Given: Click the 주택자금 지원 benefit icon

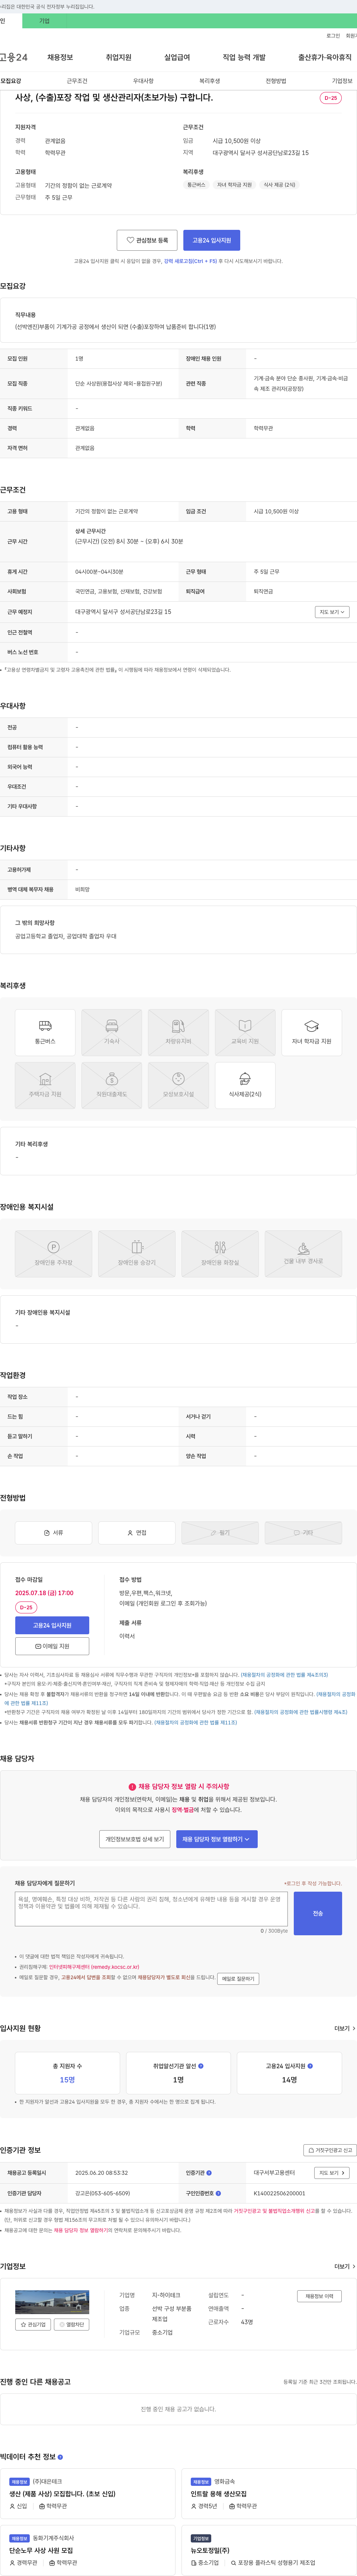Looking at the screenshot, I should point(45,1086).
